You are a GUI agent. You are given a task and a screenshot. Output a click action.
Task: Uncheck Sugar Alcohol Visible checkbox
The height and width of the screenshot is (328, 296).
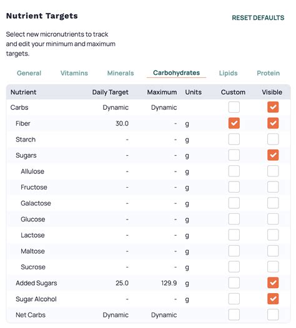tap(273, 299)
